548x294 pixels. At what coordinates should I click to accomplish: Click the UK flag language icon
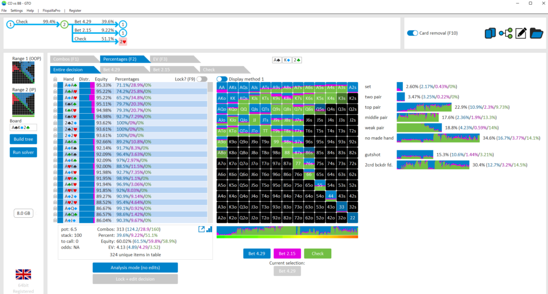pos(23,275)
